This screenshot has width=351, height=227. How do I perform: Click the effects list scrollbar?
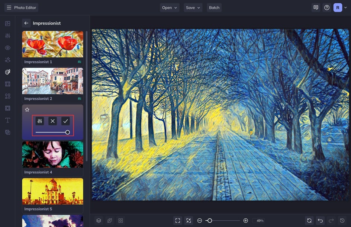87,96
